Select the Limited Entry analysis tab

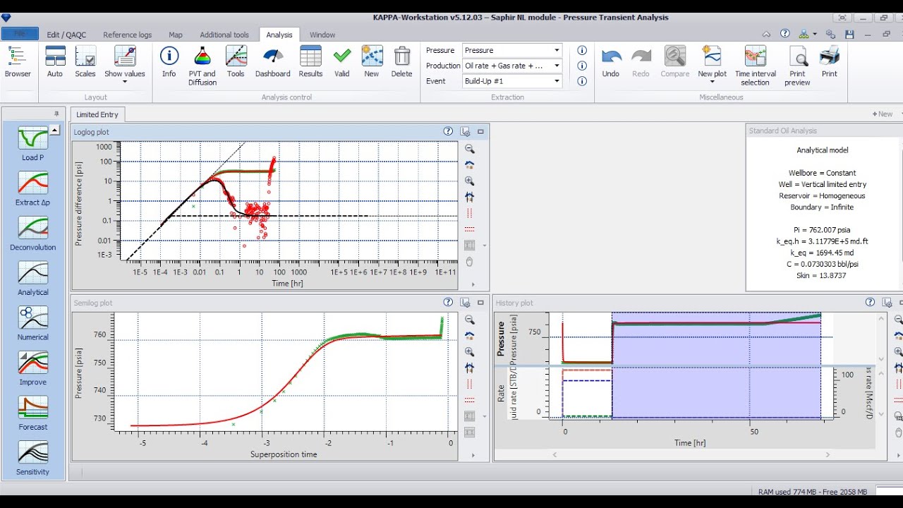point(97,114)
